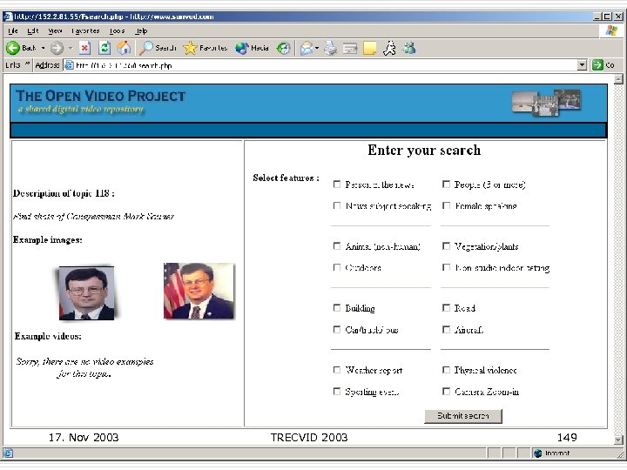Open the Mail envelope icon

pyautogui.click(x=307, y=48)
